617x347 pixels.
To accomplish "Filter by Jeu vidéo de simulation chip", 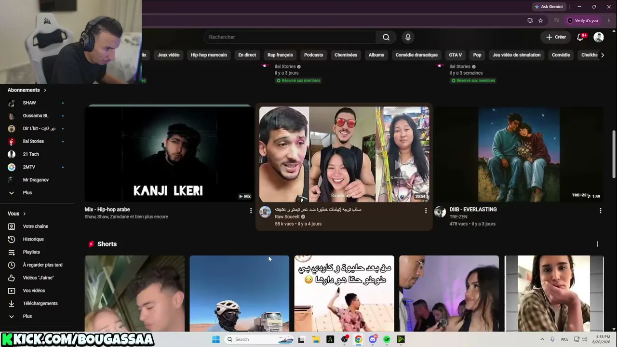I will coord(516,55).
